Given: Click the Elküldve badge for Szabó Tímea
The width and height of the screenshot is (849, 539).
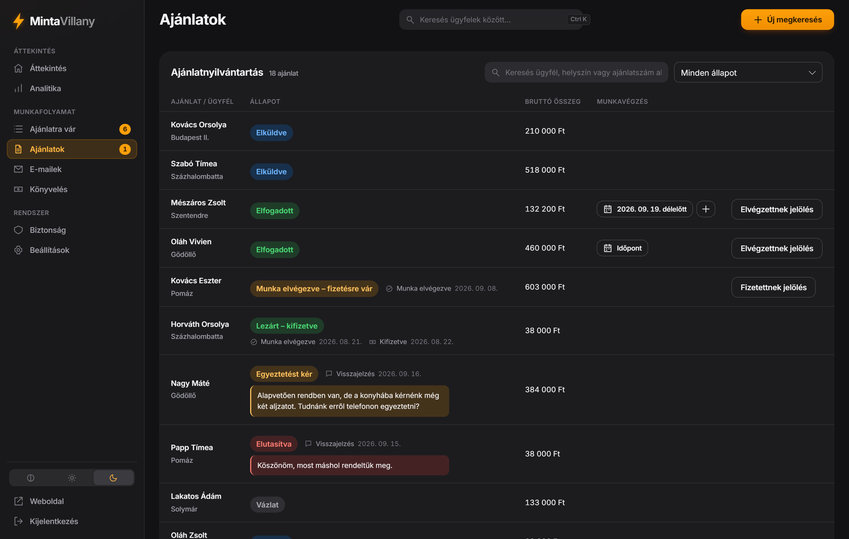Looking at the screenshot, I should [x=271, y=172].
